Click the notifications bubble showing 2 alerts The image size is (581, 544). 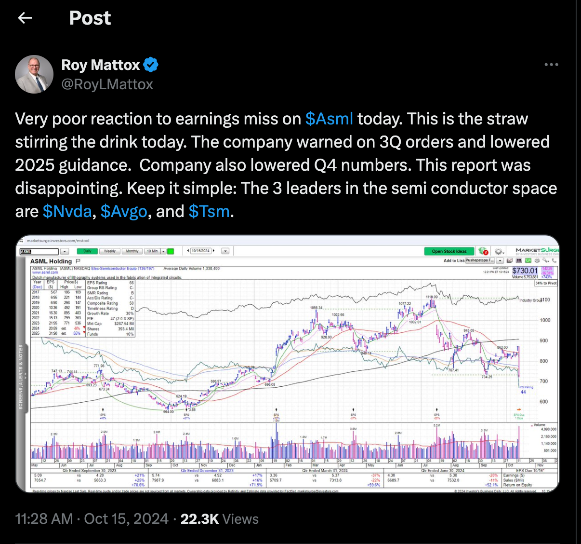click(x=482, y=251)
